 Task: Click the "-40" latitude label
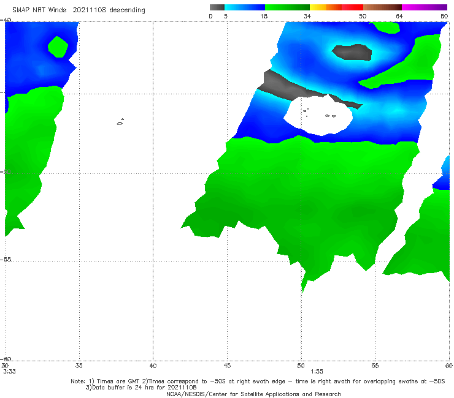[x=6, y=20]
